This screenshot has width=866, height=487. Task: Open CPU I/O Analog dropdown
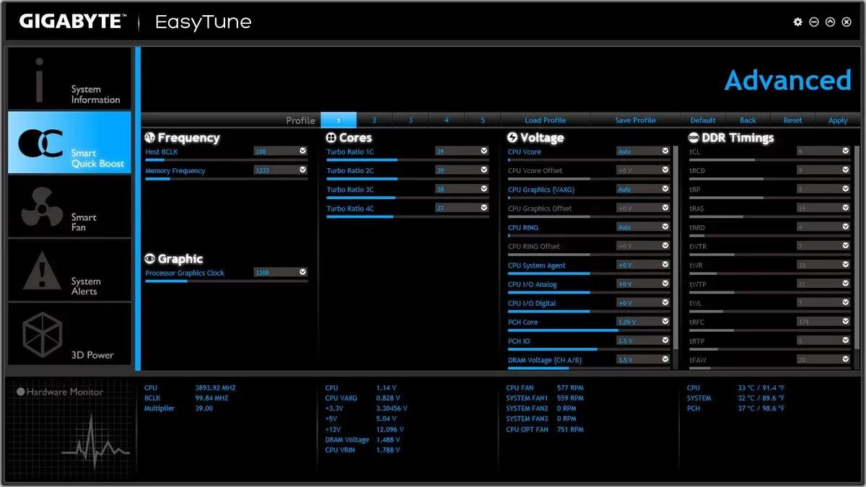[x=643, y=284]
